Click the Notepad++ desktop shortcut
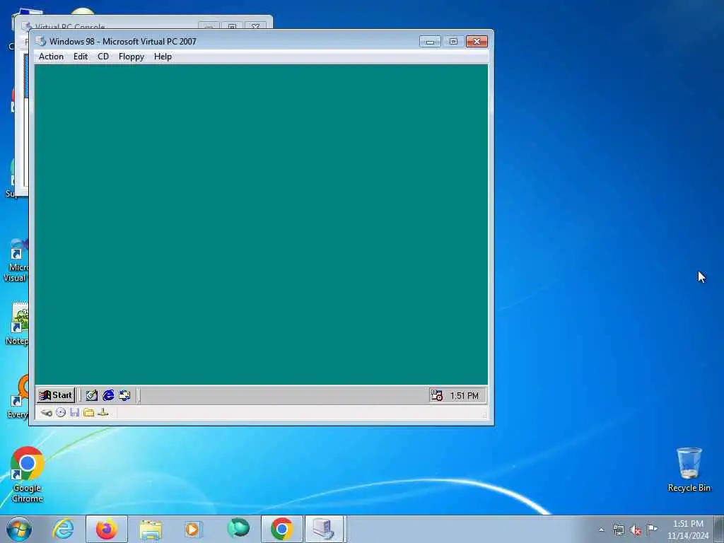 pyautogui.click(x=17, y=324)
